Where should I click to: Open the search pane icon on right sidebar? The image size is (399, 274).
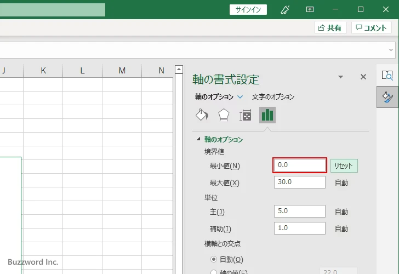387,75
